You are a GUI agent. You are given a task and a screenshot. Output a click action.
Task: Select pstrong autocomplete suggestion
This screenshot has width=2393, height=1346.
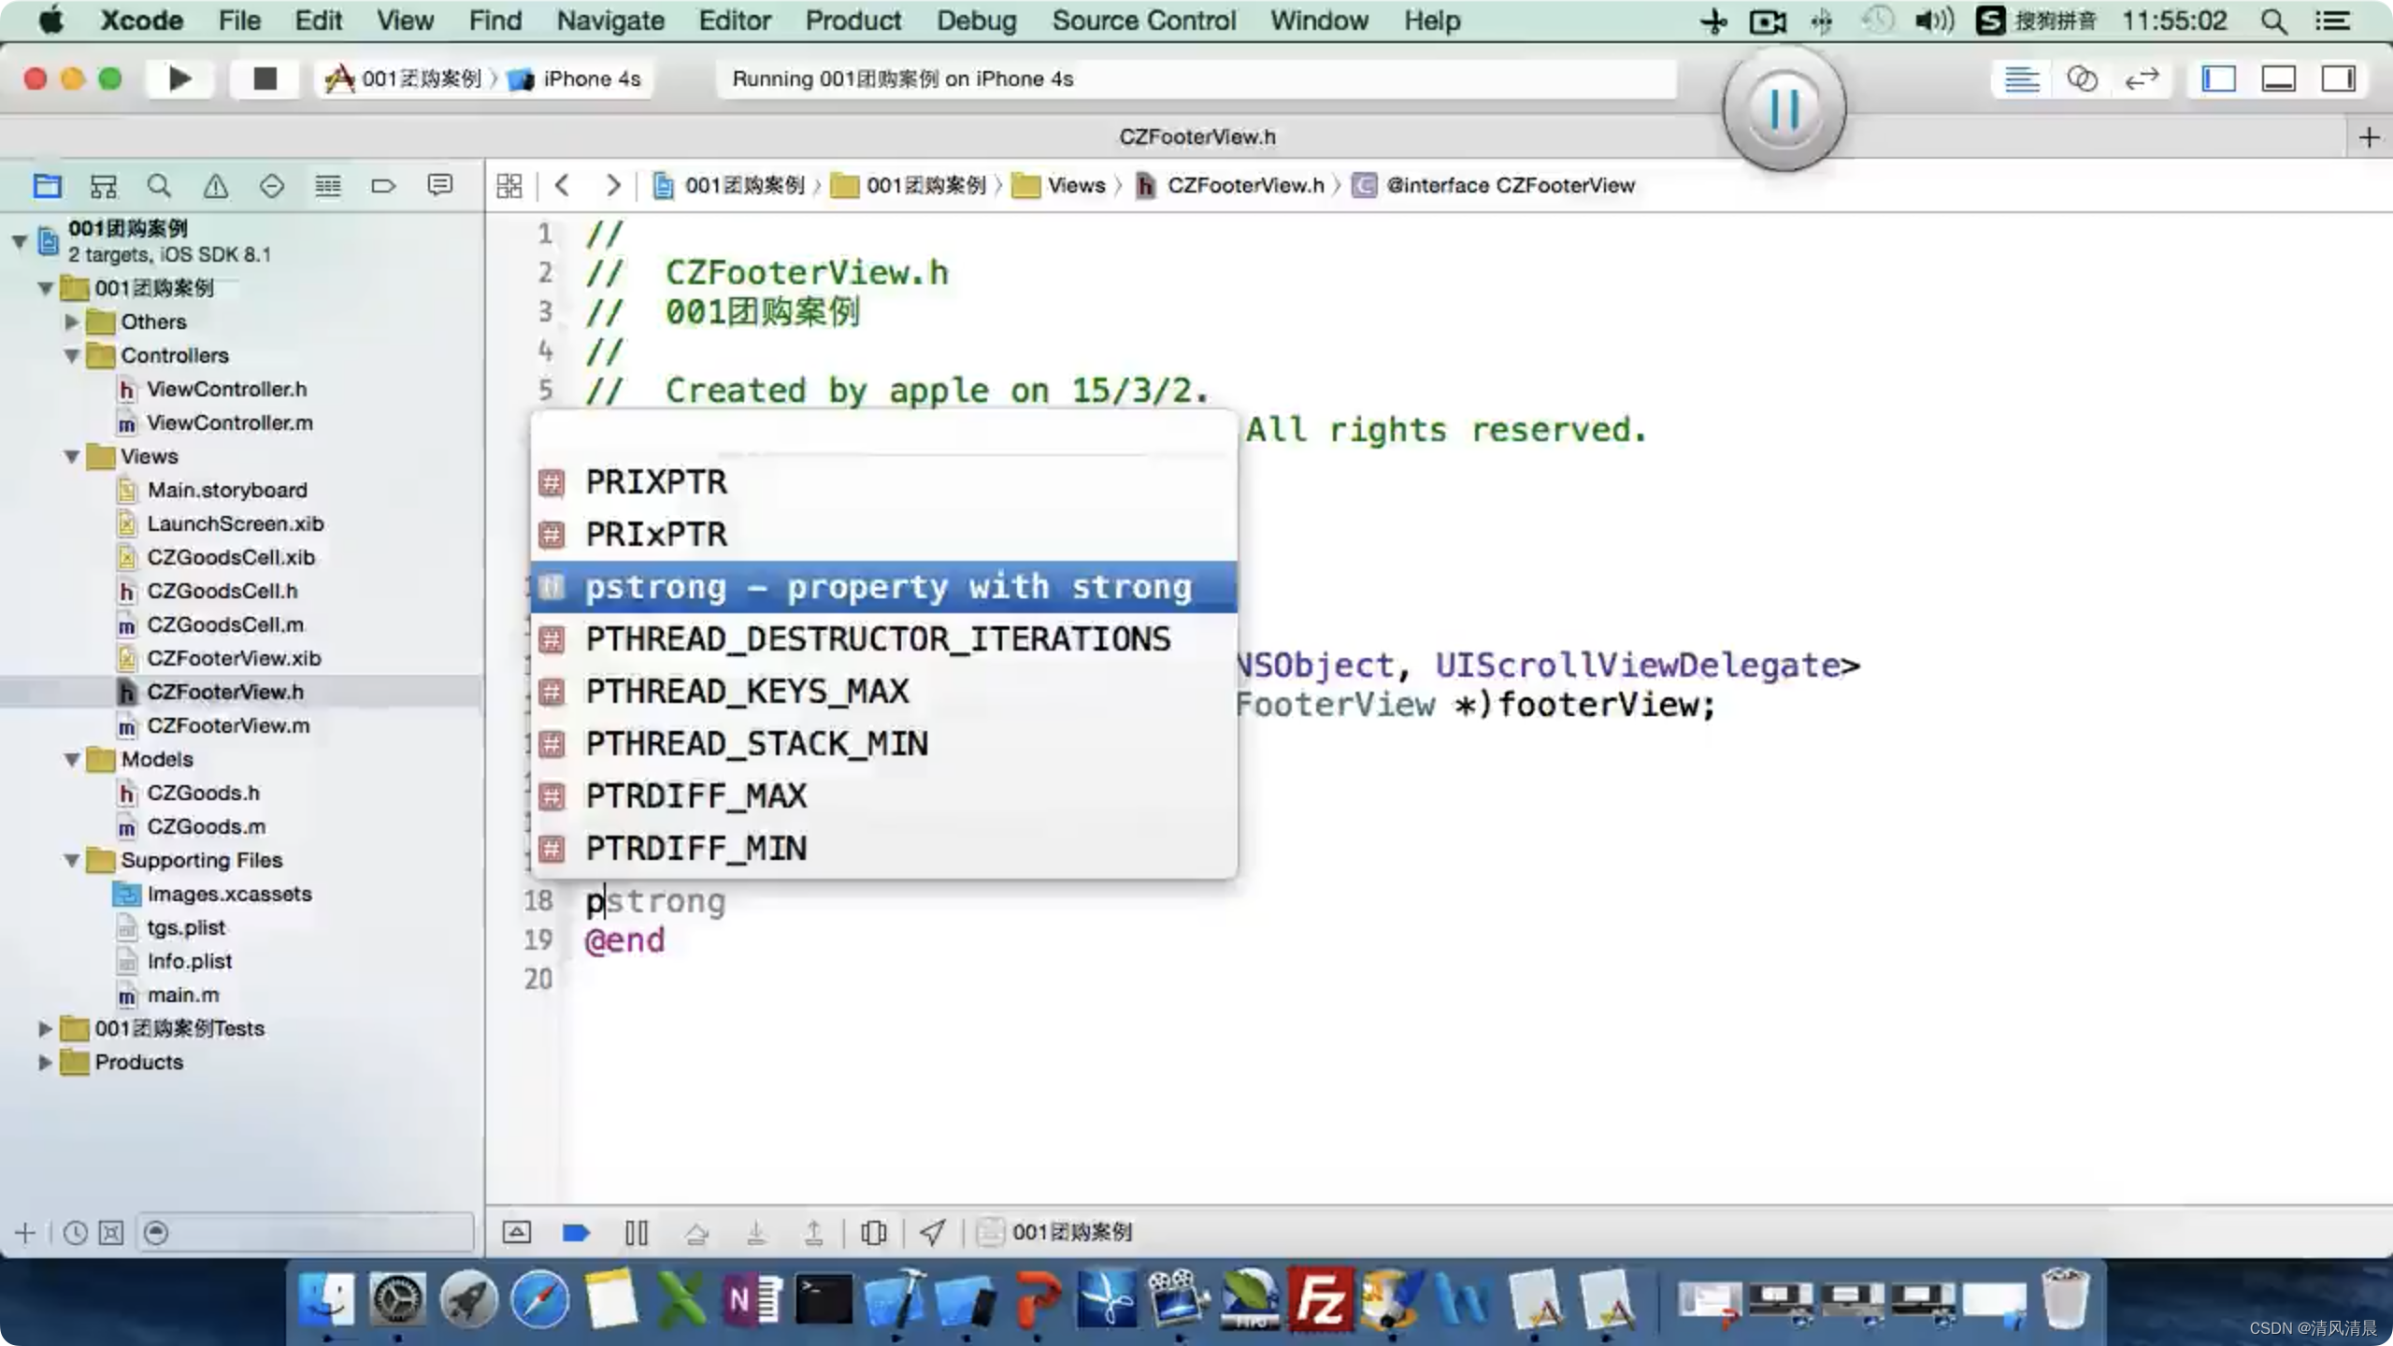tap(887, 587)
